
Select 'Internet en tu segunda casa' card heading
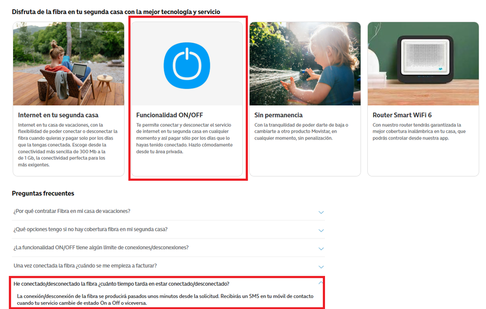point(58,115)
